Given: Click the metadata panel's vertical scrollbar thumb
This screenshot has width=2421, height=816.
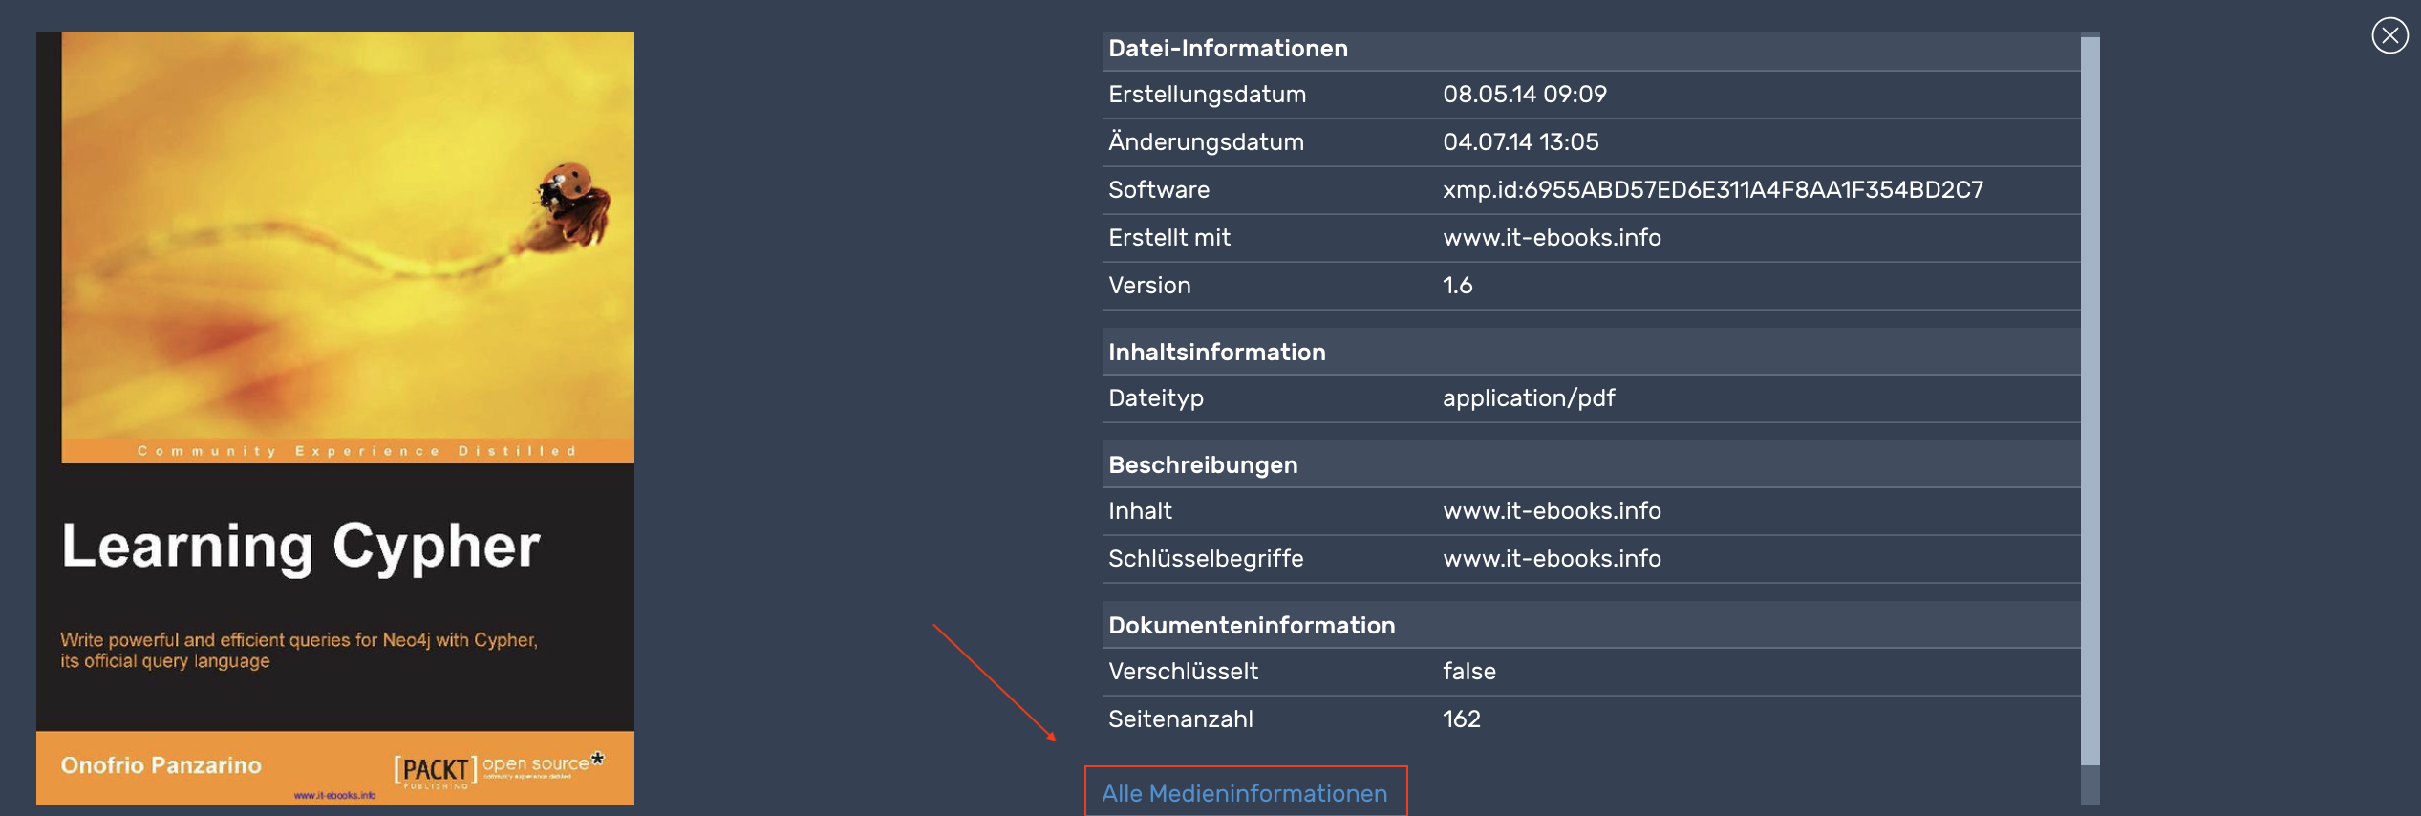Looking at the screenshot, I should pyautogui.click(x=2089, y=401).
